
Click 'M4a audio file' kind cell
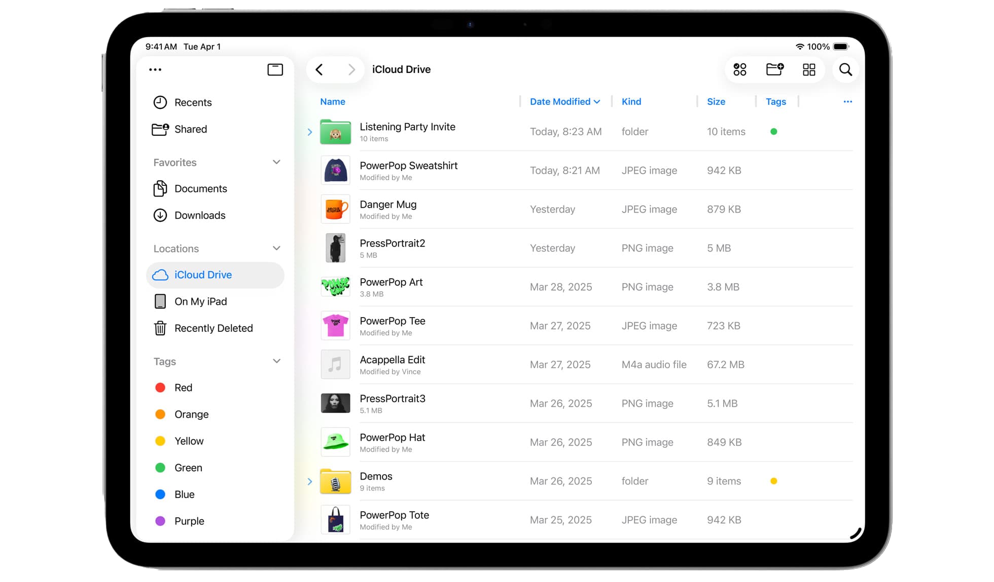pyautogui.click(x=654, y=365)
